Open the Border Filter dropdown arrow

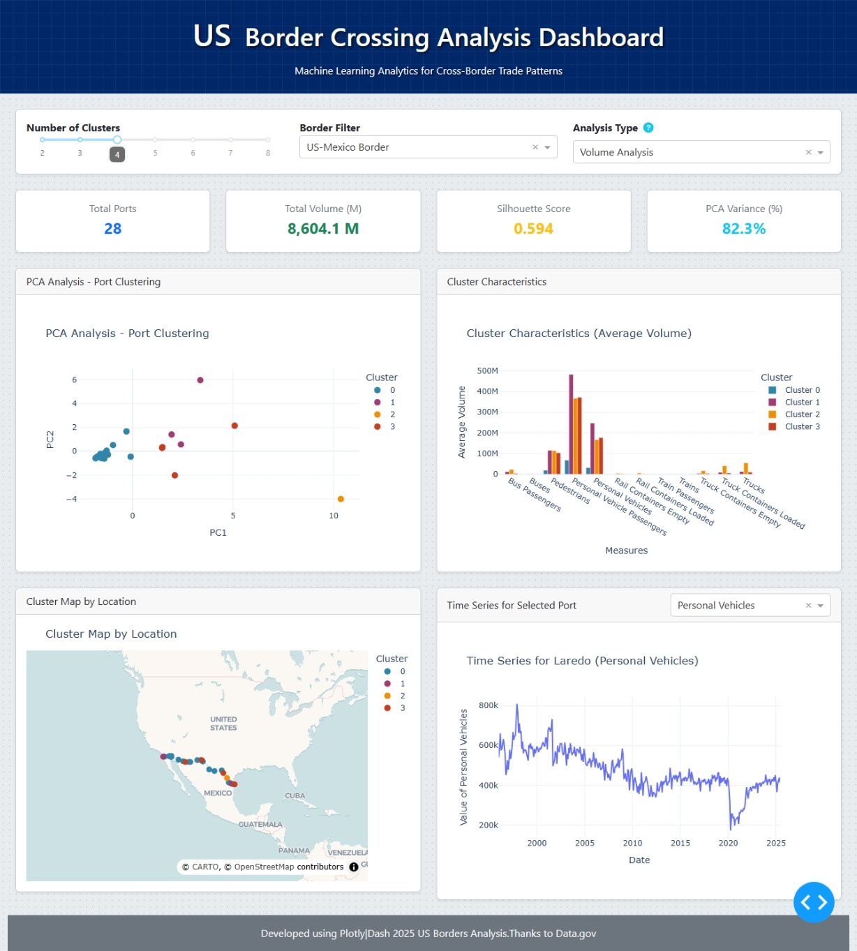pos(548,147)
